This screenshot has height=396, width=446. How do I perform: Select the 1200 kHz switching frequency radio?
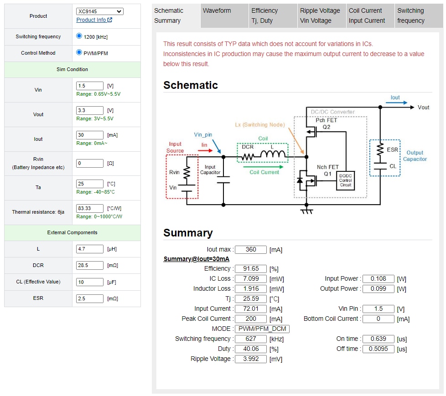[x=79, y=36]
